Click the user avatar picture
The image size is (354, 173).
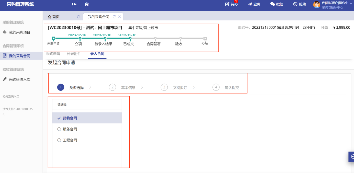tap(316, 5)
